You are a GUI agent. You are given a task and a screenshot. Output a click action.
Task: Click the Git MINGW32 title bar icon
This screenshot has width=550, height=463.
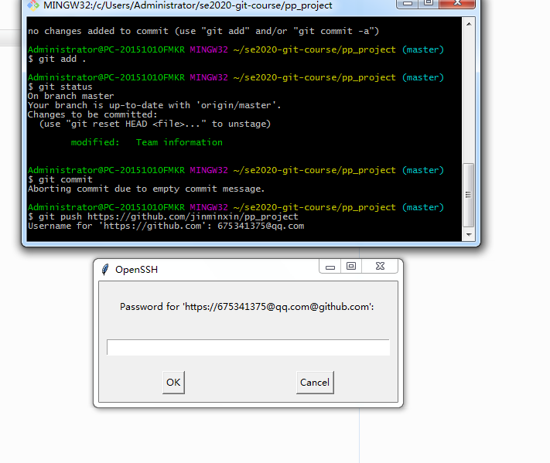point(33,5)
